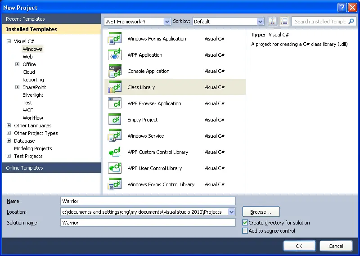Screen dimensions: 360x256
Task: Click the 'WPF User Control Library' name
Action: (154, 168)
